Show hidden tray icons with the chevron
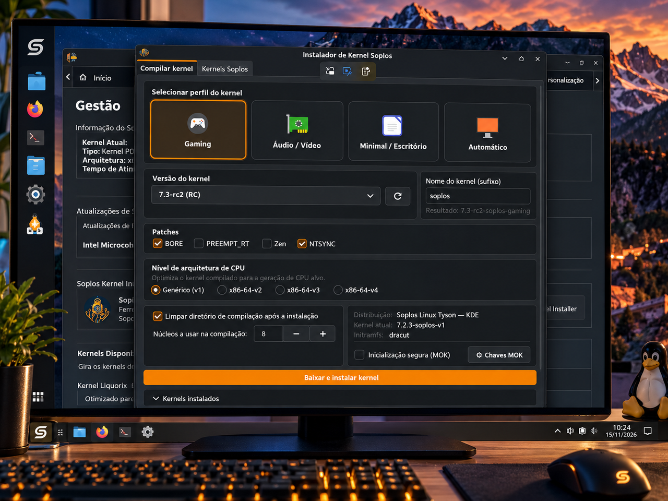668x501 pixels. (557, 431)
